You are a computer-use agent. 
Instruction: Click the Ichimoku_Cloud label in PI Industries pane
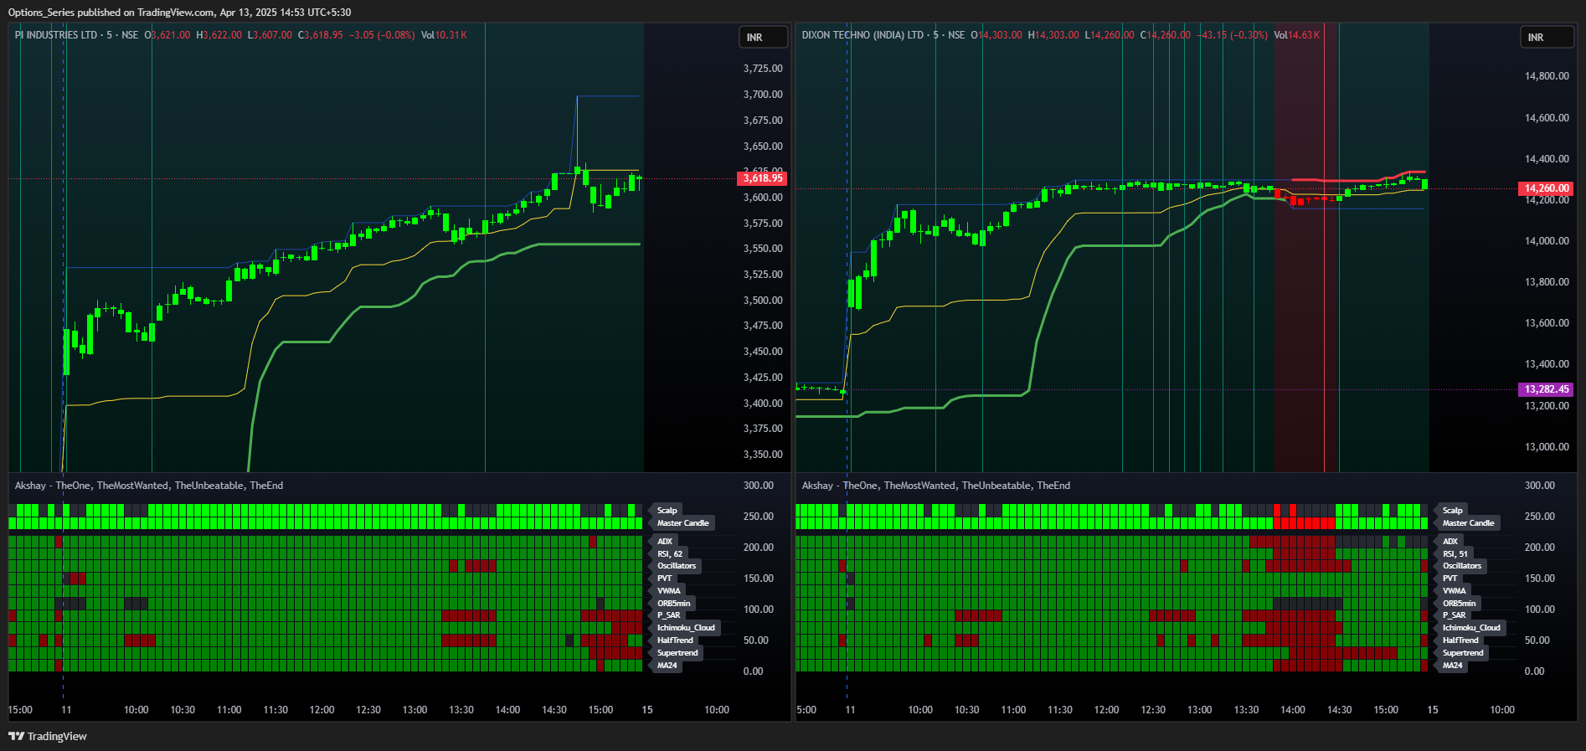pos(686,628)
